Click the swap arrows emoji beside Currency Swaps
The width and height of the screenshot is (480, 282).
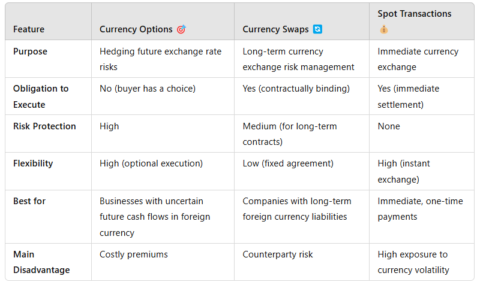317,29
